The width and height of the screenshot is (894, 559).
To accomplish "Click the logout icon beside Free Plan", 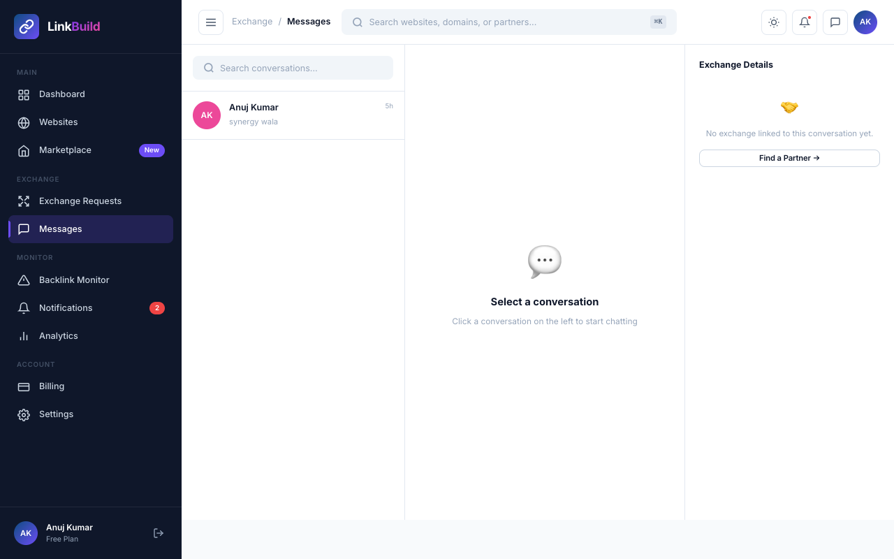I will [159, 533].
